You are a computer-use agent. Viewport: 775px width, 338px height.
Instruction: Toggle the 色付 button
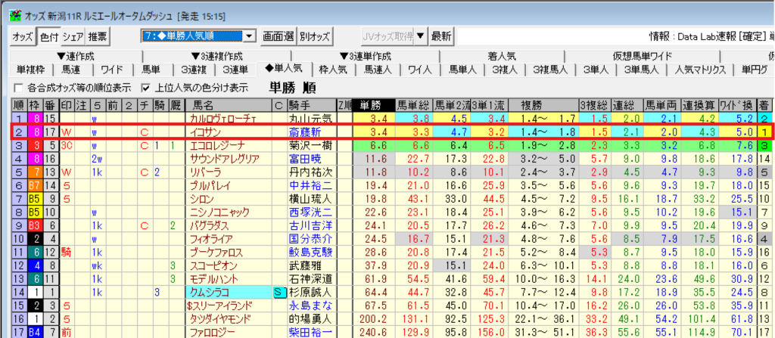(x=48, y=36)
